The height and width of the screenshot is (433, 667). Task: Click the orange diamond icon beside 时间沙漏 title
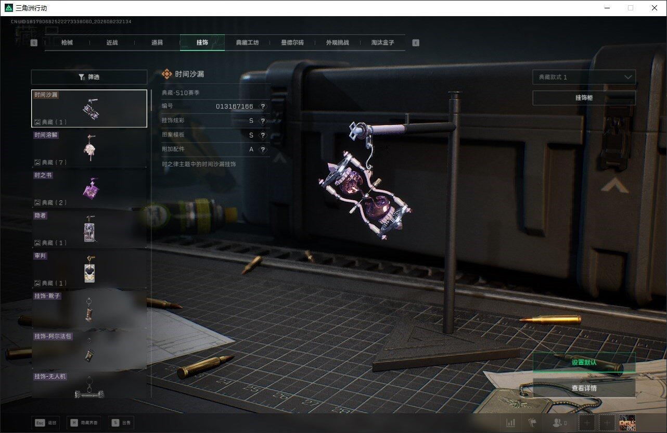click(x=167, y=74)
